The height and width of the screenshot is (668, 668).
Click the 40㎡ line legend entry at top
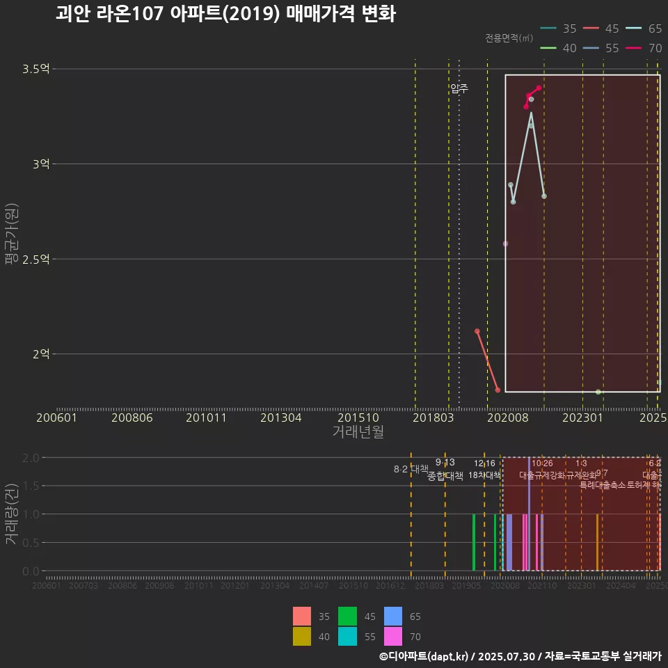pos(558,48)
